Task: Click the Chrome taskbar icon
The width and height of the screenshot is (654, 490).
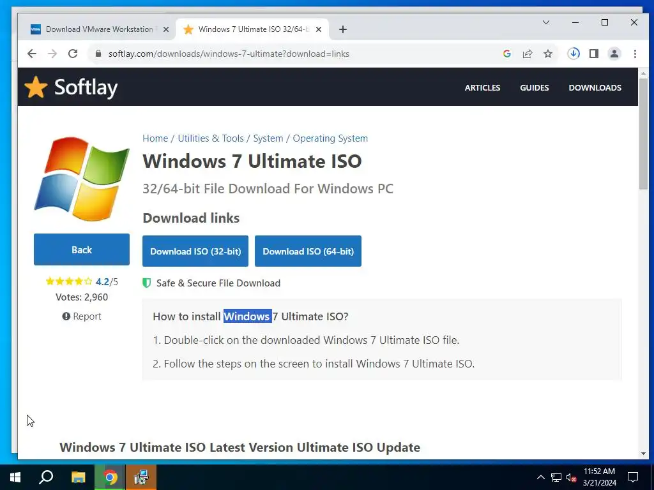Action: tap(110, 477)
